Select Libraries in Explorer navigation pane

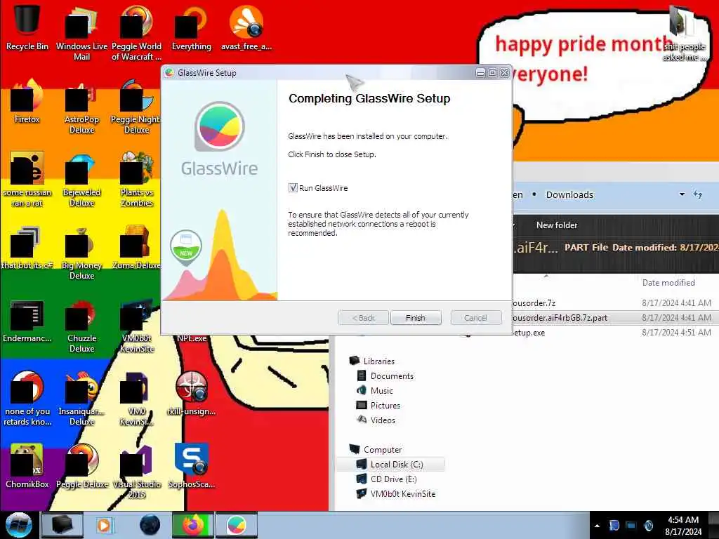(378, 361)
